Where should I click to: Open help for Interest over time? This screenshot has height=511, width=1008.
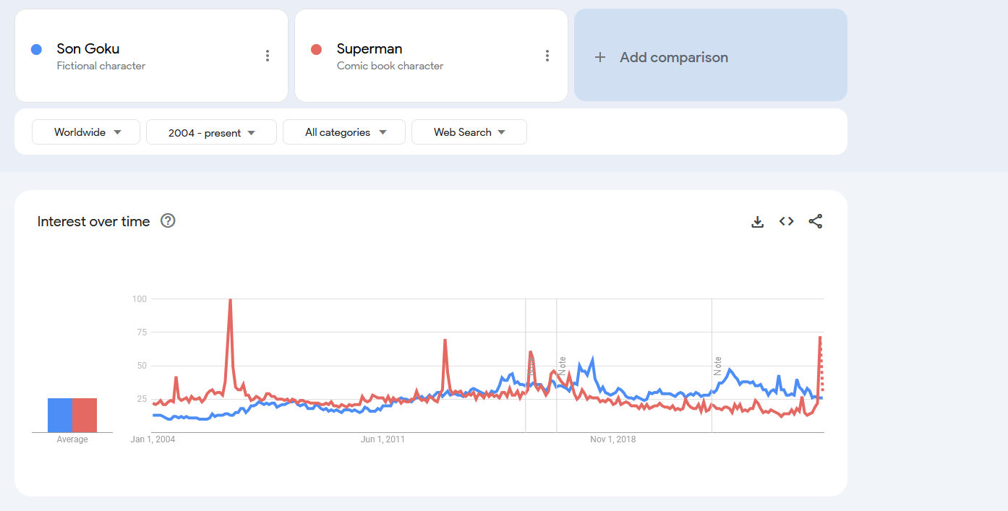(x=168, y=221)
